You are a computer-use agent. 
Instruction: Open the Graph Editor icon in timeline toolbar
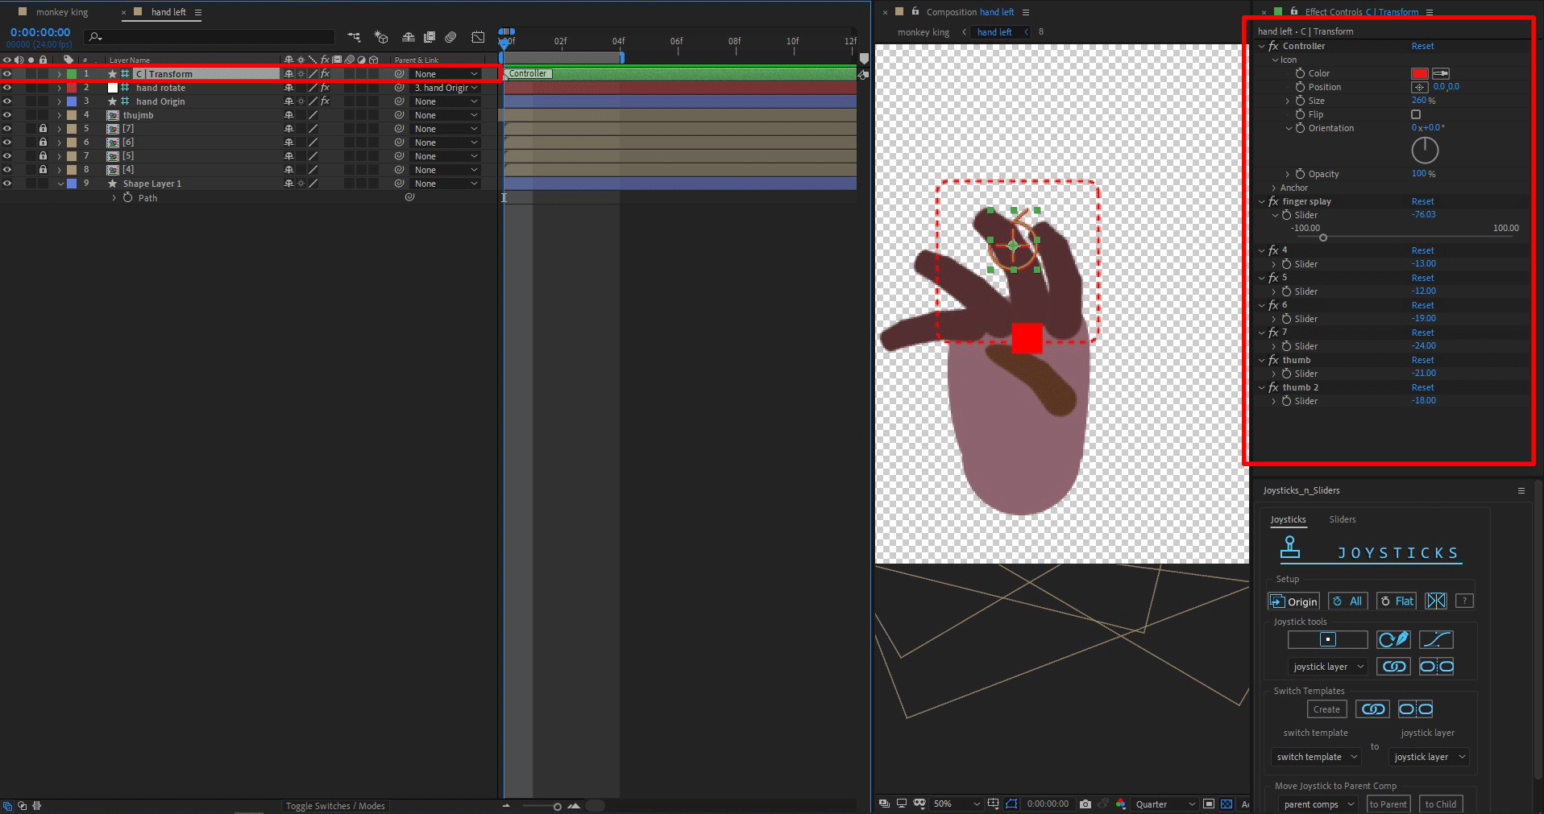click(479, 37)
